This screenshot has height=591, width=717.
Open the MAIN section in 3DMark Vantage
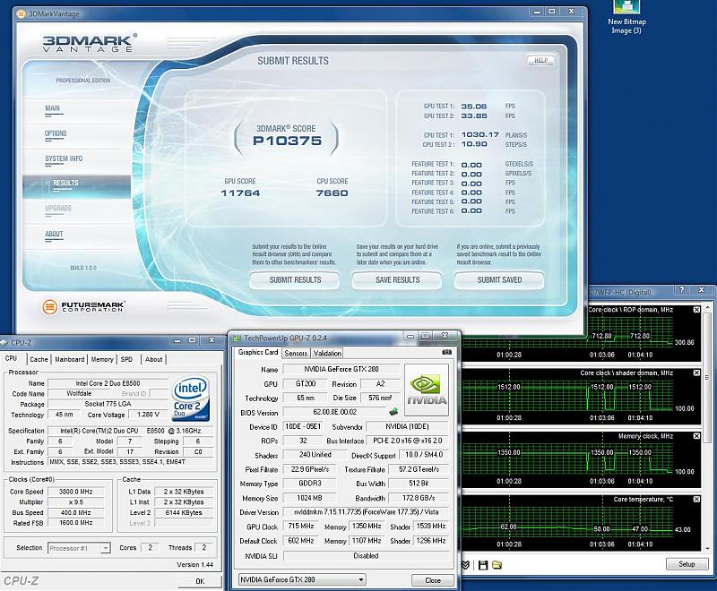tap(53, 108)
